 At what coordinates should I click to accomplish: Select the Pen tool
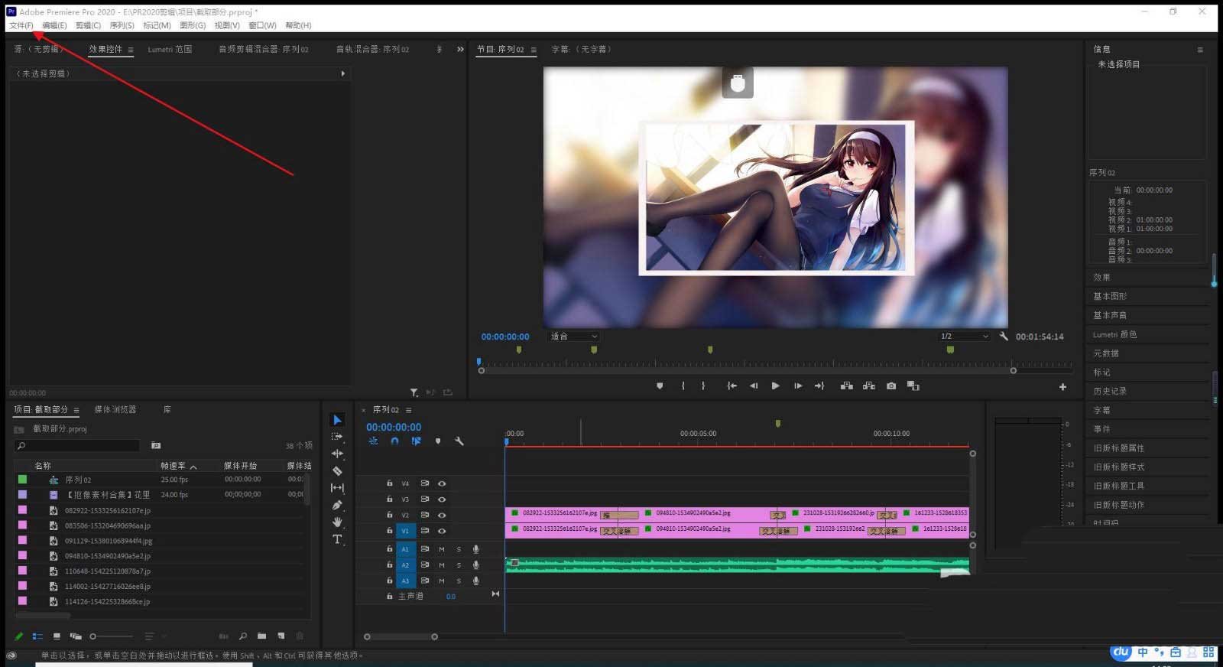coord(337,505)
